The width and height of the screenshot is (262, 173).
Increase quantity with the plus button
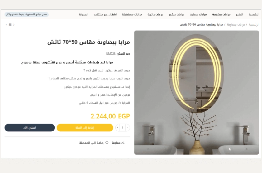point(117,128)
